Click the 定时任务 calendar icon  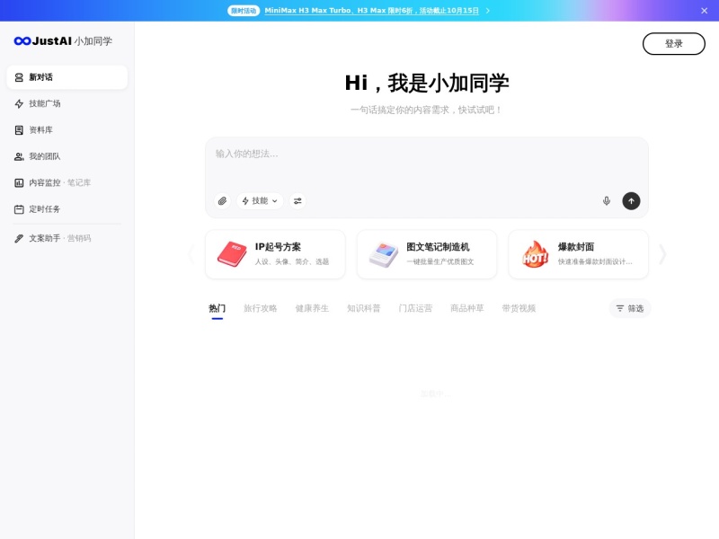click(x=19, y=209)
